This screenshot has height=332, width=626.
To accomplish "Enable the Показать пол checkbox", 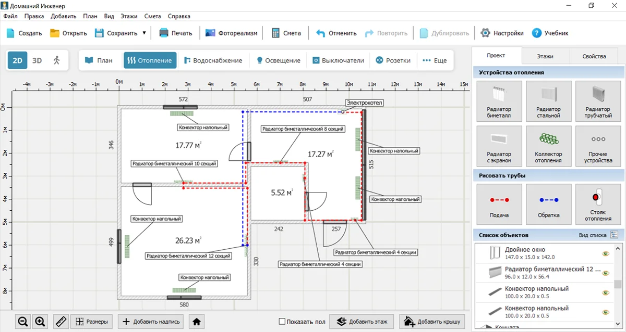I will 282,322.
